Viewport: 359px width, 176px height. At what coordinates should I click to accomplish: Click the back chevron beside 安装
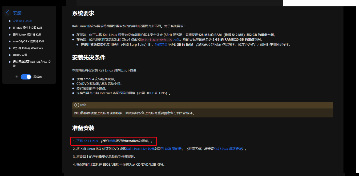[7, 13]
